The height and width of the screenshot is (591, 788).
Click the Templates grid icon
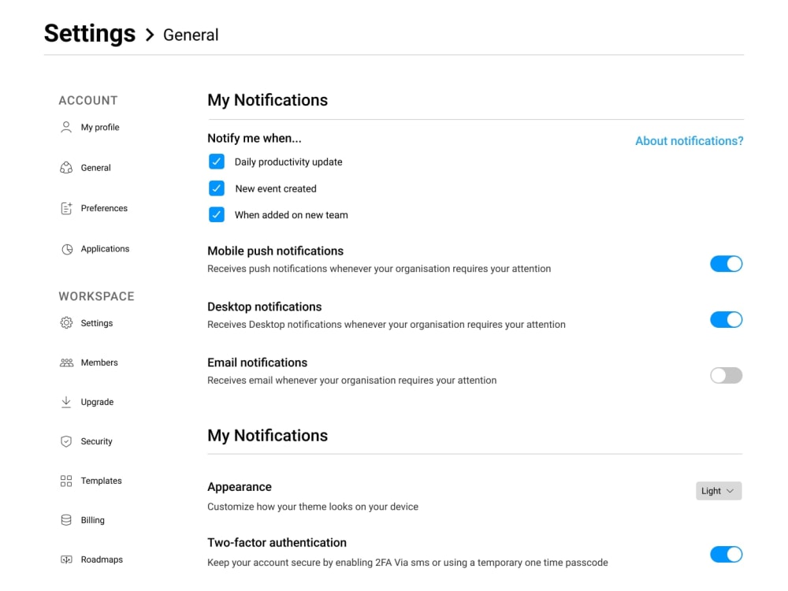66,481
